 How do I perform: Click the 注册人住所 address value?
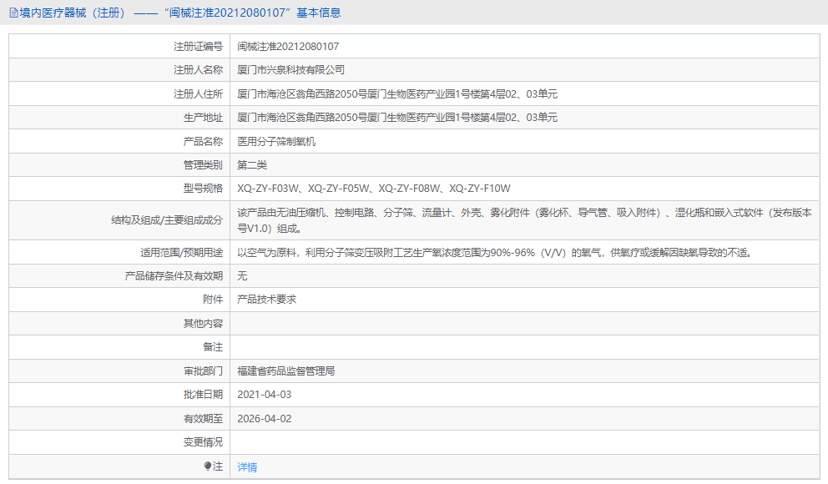(x=397, y=94)
